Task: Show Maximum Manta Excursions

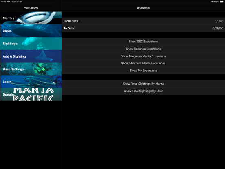Action: click(x=143, y=56)
